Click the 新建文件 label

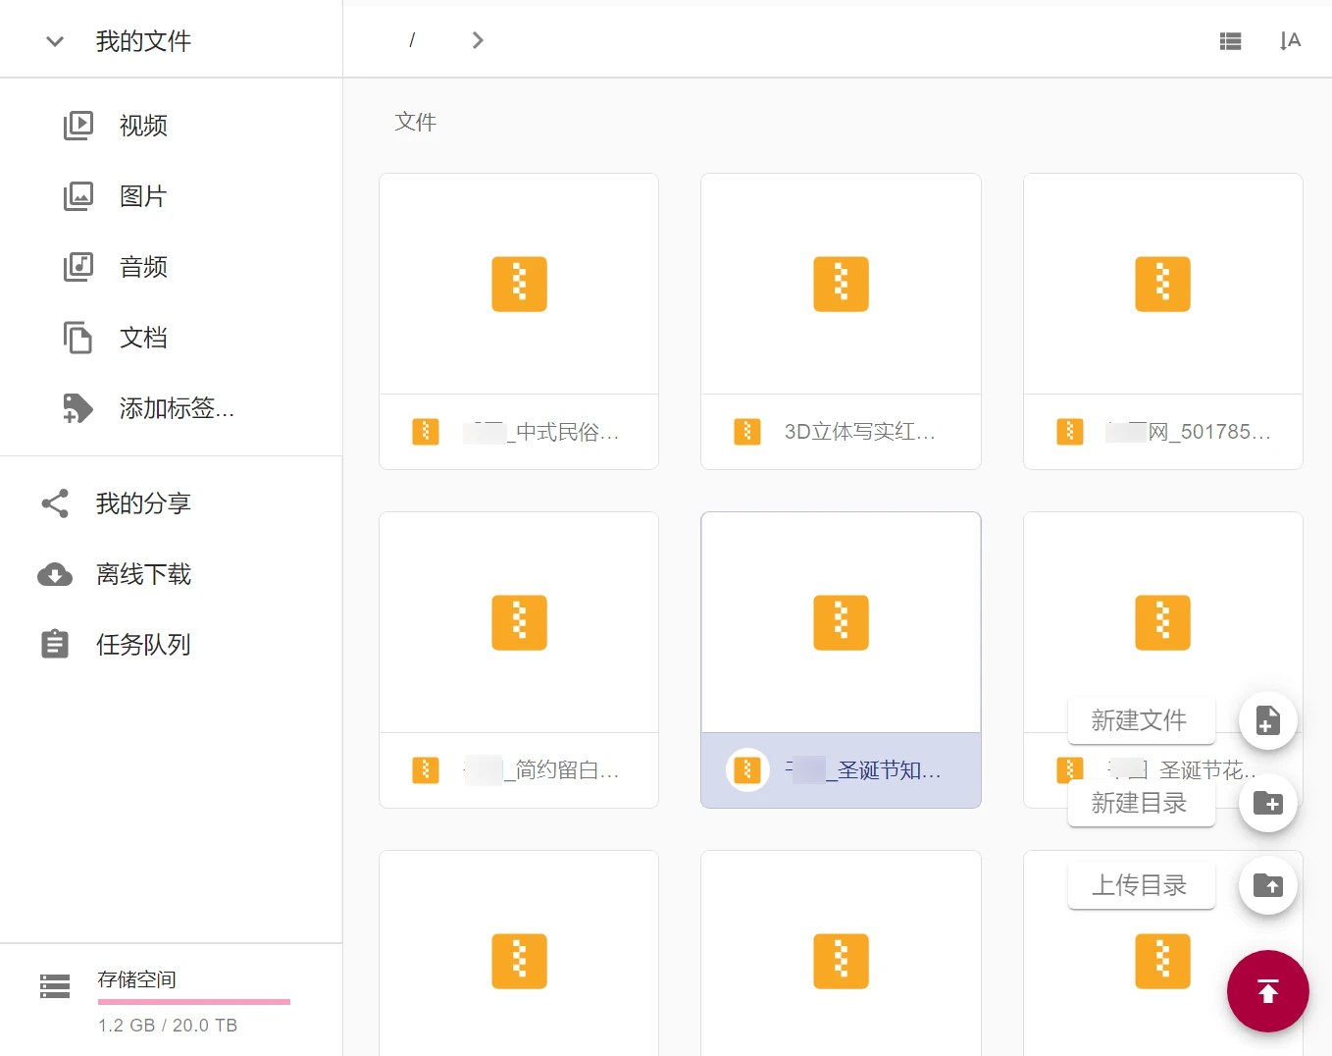tap(1141, 721)
